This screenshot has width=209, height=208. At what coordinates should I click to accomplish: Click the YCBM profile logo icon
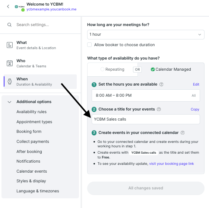point(20,7)
